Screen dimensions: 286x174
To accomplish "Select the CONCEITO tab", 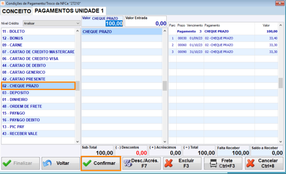I will [16, 11].
